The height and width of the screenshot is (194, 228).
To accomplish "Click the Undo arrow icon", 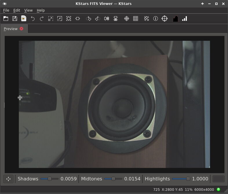I will tap(33, 19).
